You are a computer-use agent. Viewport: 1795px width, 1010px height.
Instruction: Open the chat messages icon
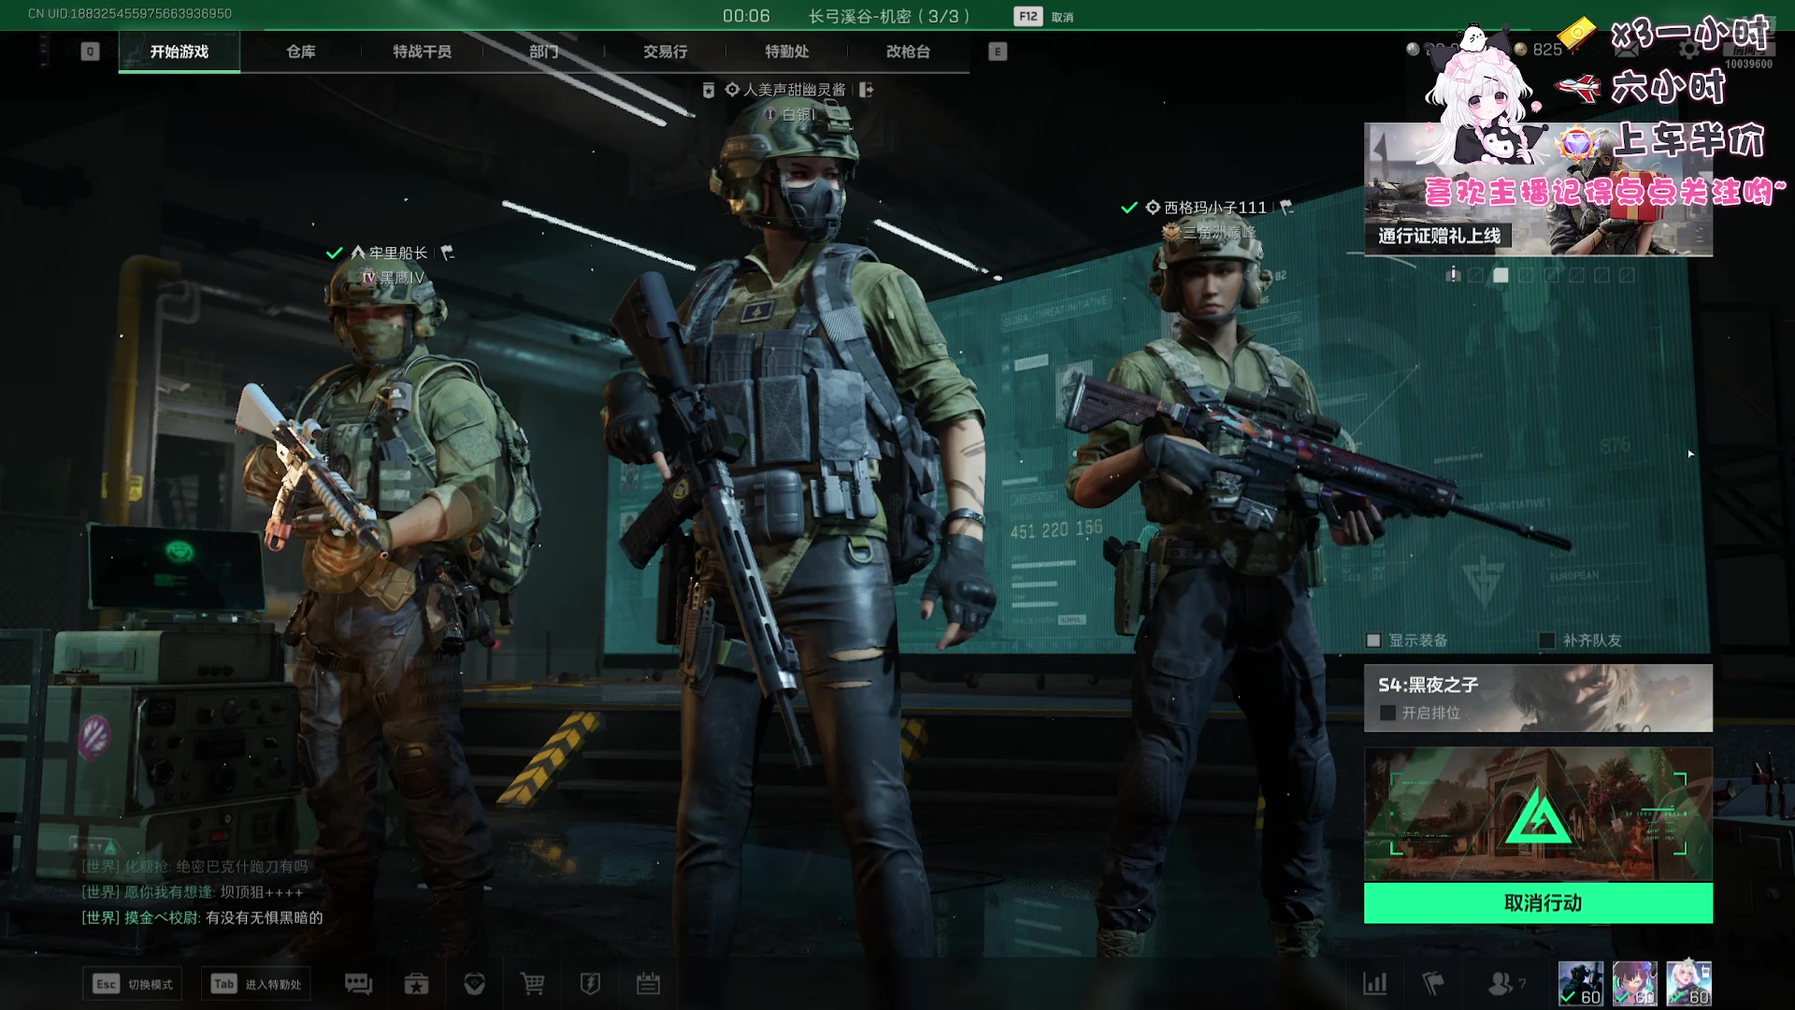point(358,984)
